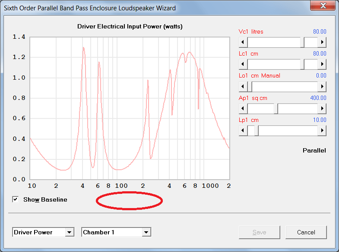Uncheck the Show Baseline checkbox
The height and width of the screenshot is (252, 339).
(16, 199)
